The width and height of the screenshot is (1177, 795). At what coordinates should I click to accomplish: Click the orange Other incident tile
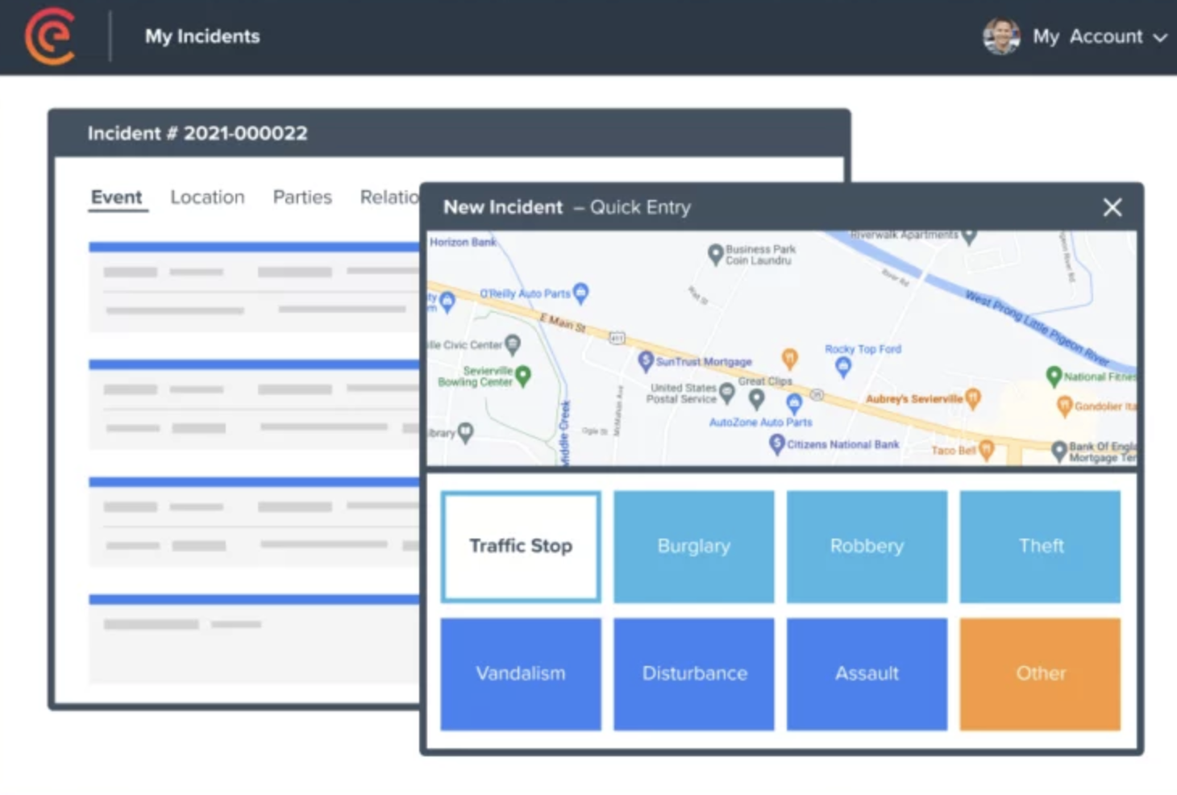point(1040,674)
